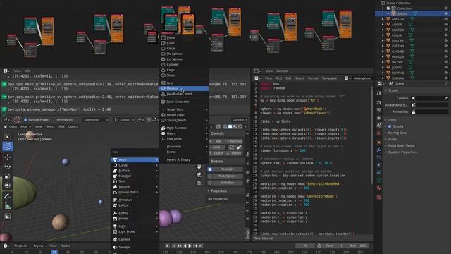451x254 pixels.
Task: Open the Object Data (green triangle) properties tab
Action: [379, 180]
